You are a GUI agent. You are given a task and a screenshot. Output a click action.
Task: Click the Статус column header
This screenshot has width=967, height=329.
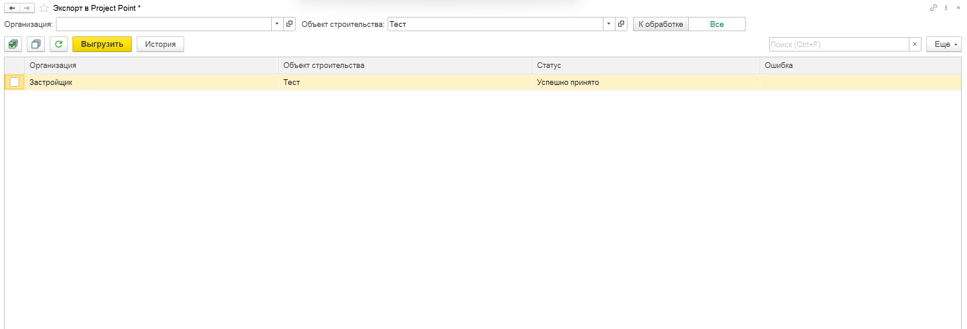coord(549,65)
